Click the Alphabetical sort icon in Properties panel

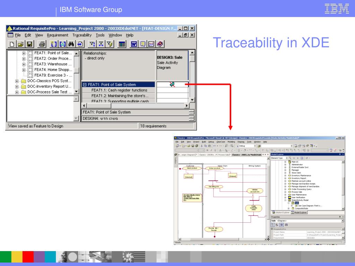pos(277,225)
